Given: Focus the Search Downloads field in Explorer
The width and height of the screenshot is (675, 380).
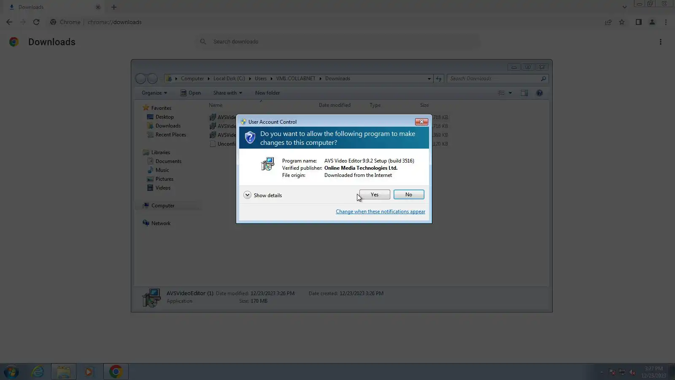Looking at the screenshot, I should coord(497,79).
